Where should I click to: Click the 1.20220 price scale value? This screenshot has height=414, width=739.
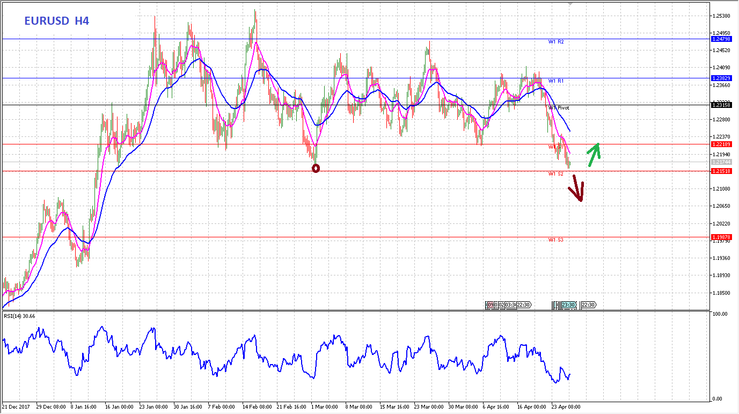(x=722, y=224)
